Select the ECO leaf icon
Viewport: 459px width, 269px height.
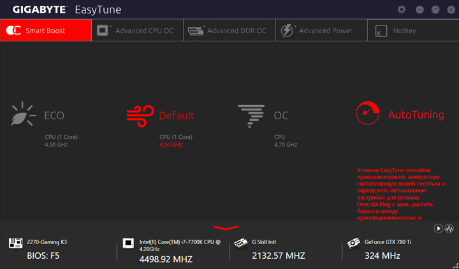tap(24, 114)
